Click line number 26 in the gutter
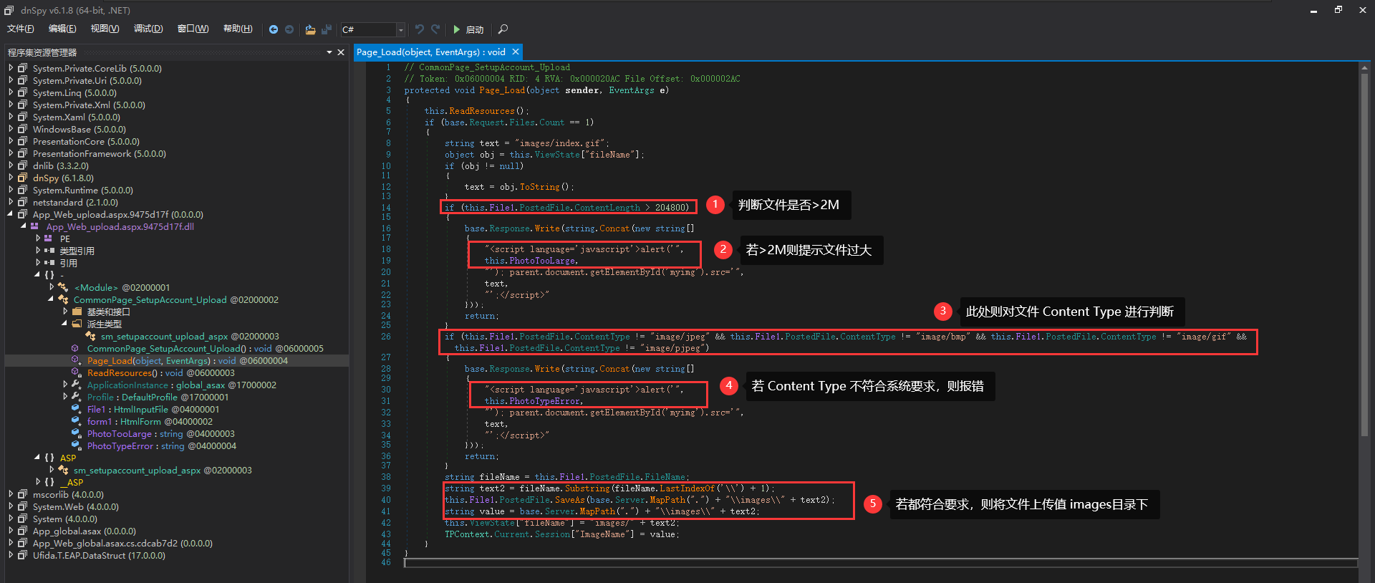1375x583 pixels. point(386,337)
